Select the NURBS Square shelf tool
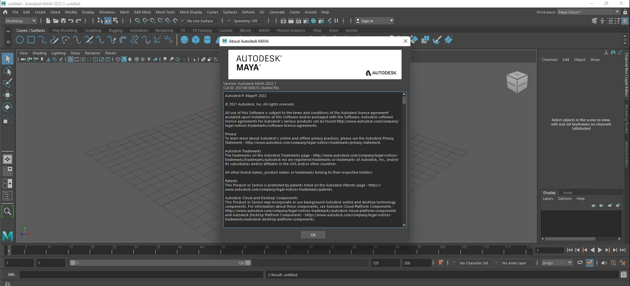 pos(31,40)
